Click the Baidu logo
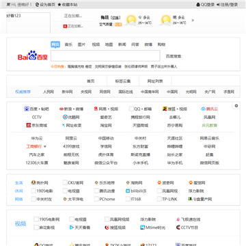This screenshot has height=246, width=246. tap(33, 55)
